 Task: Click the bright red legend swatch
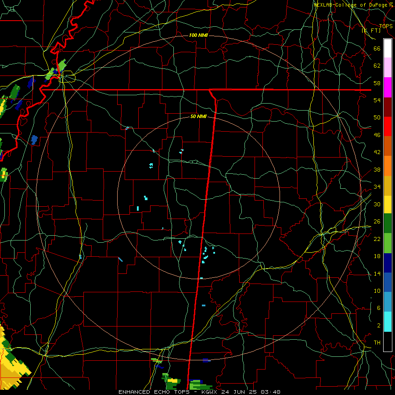(388, 126)
